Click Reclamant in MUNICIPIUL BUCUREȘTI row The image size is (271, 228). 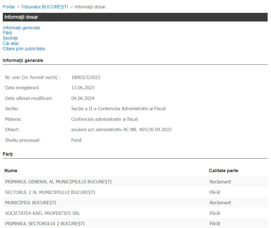tap(220, 203)
